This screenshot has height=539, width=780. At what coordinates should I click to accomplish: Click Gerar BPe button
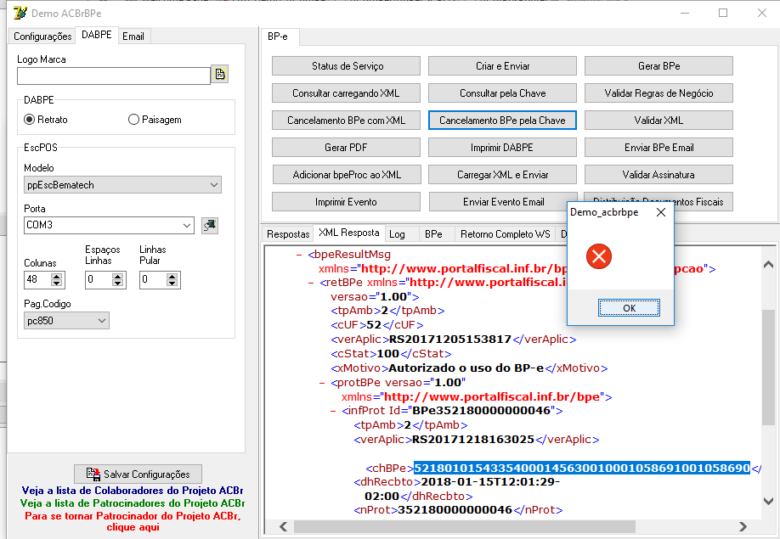(x=658, y=66)
